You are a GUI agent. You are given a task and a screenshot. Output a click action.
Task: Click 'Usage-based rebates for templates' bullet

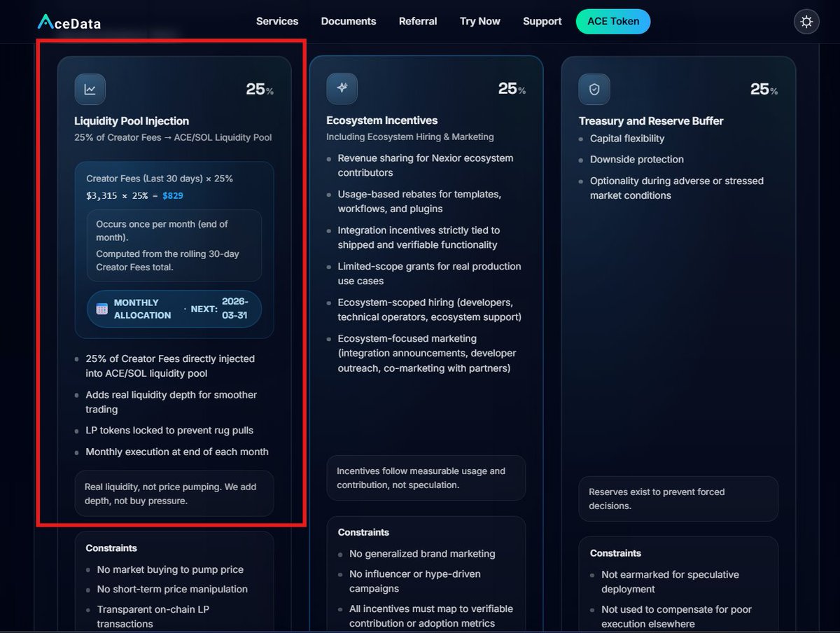pos(419,201)
